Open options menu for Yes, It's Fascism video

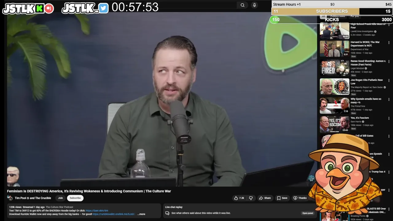[389, 118]
